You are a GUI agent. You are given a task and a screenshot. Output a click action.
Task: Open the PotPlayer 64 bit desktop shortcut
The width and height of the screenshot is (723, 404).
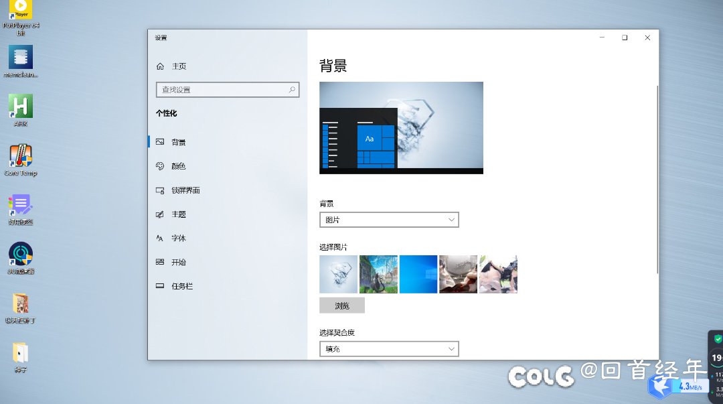(21, 9)
